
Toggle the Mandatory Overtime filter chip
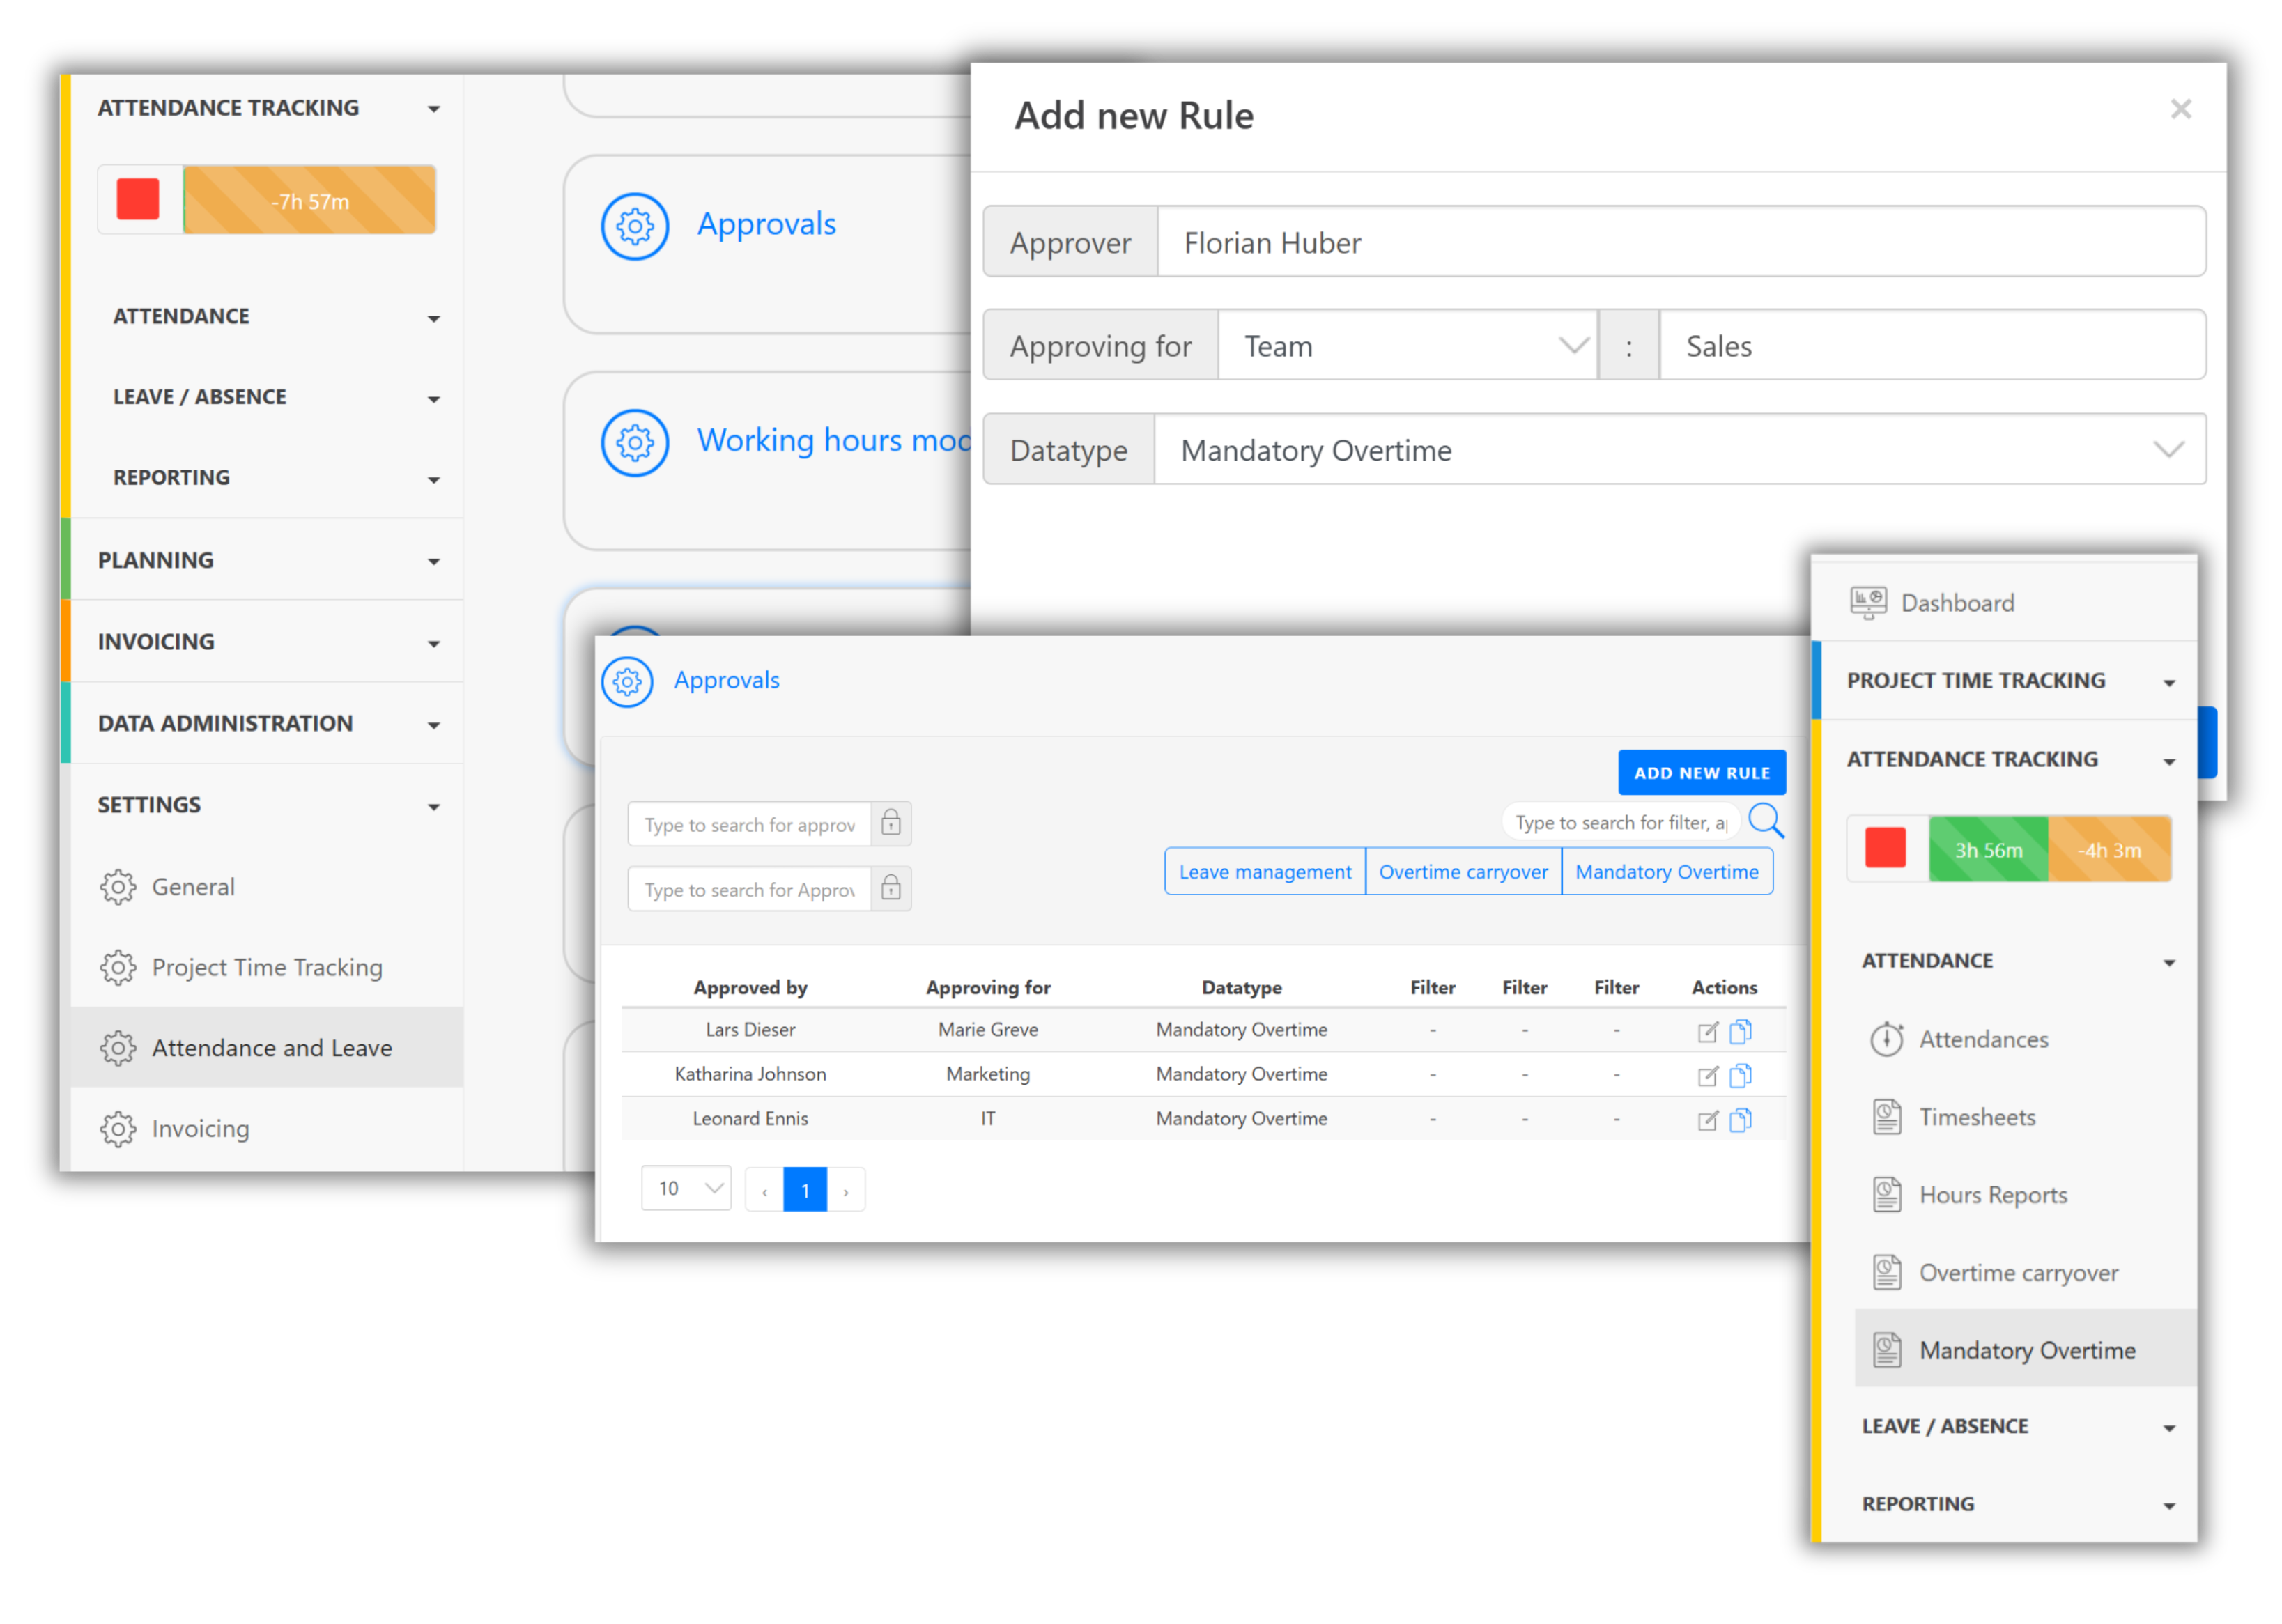point(1666,871)
